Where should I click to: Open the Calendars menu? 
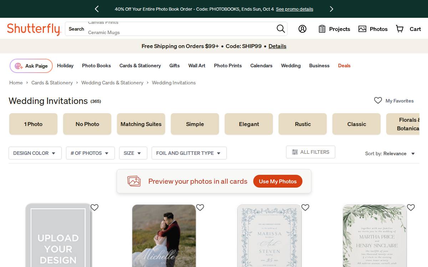coord(261,66)
